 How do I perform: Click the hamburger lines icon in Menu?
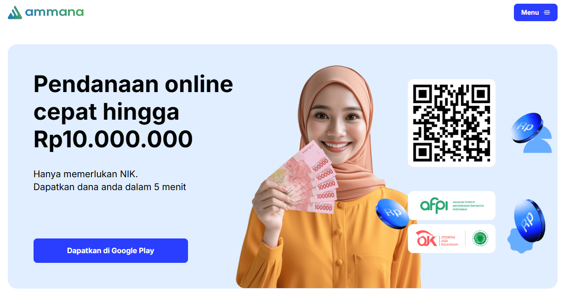click(547, 12)
